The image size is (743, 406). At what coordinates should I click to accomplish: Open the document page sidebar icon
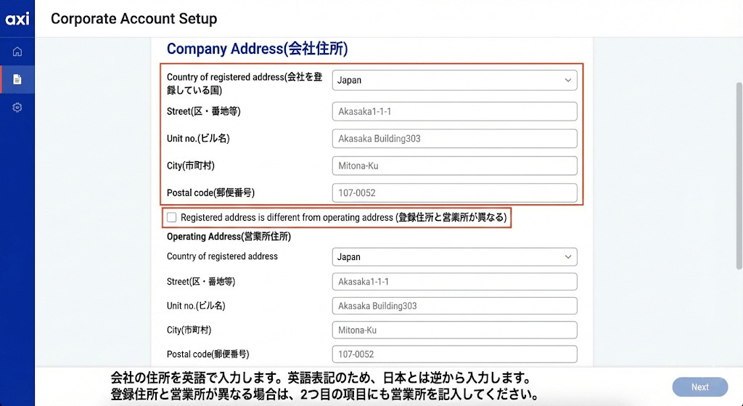pos(17,79)
